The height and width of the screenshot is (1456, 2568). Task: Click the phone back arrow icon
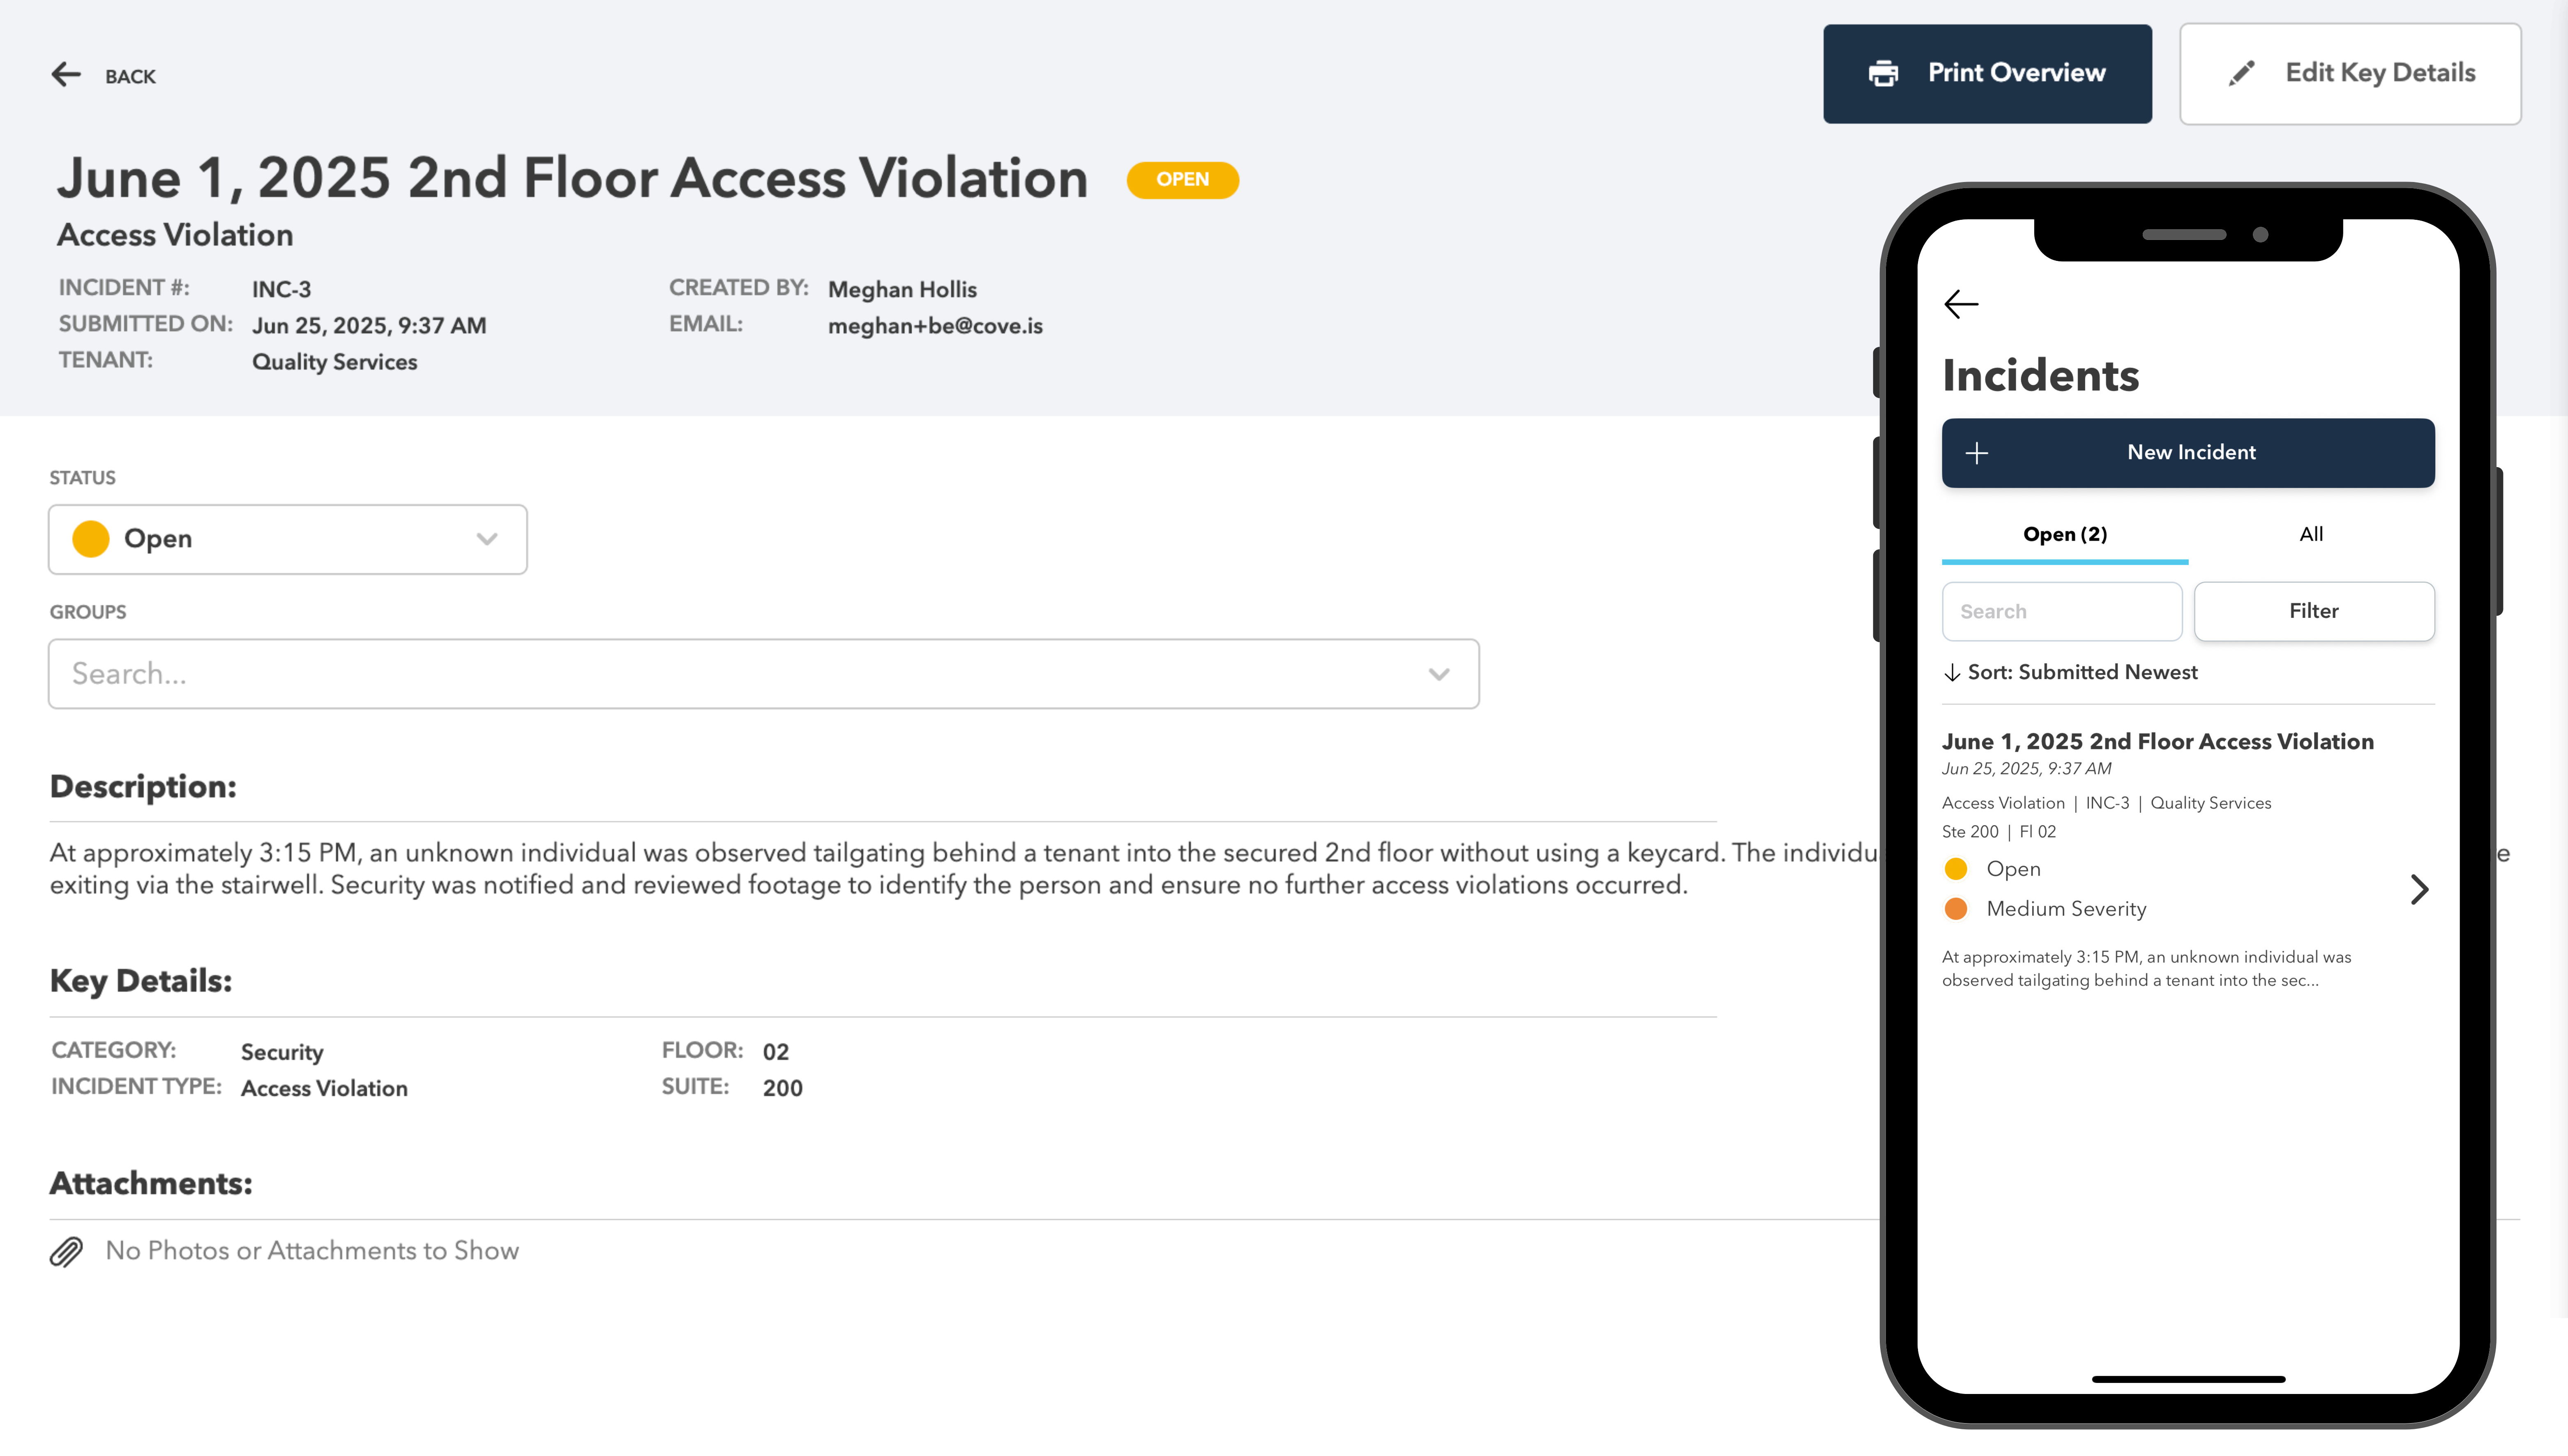[x=1961, y=304]
